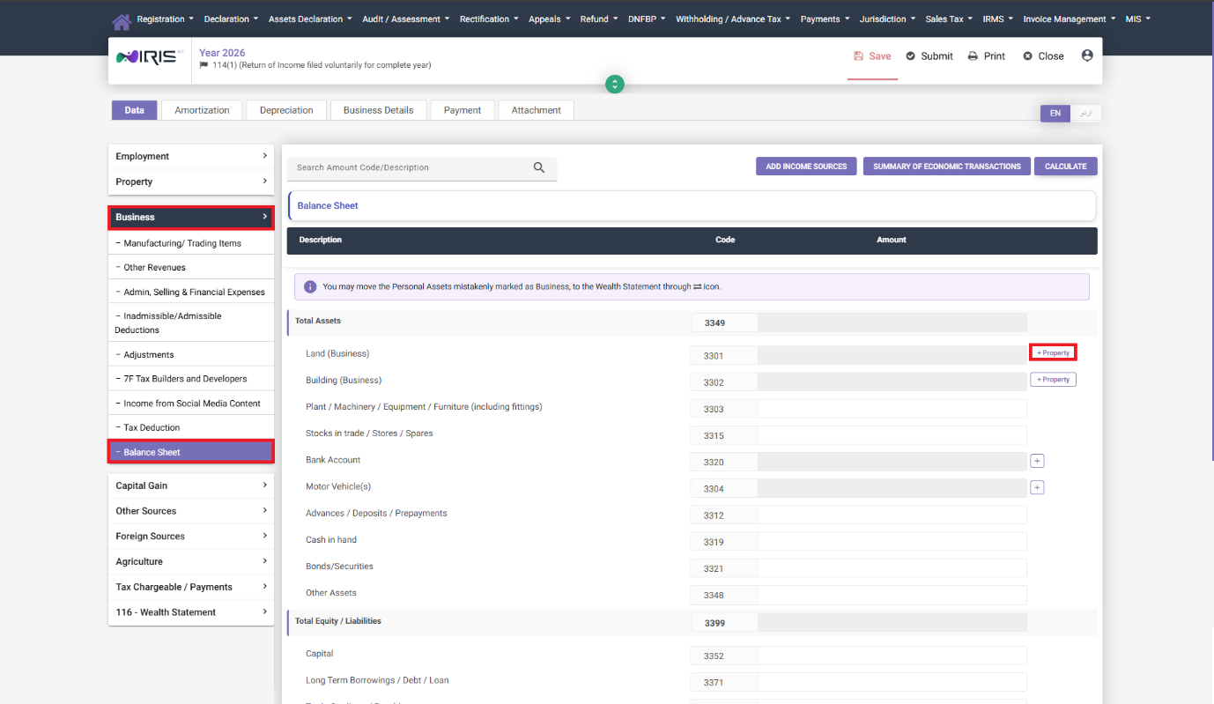The height and width of the screenshot is (704, 1214).
Task: Expand the Agriculture section
Action: (191, 561)
